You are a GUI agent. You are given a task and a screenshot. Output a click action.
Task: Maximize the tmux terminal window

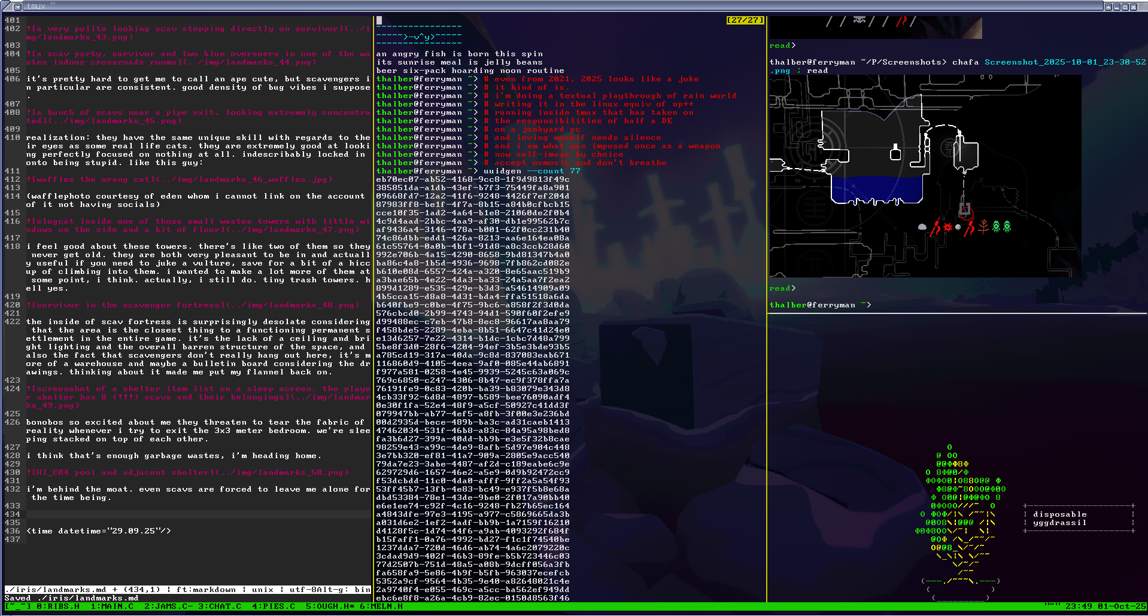[x=1125, y=7]
